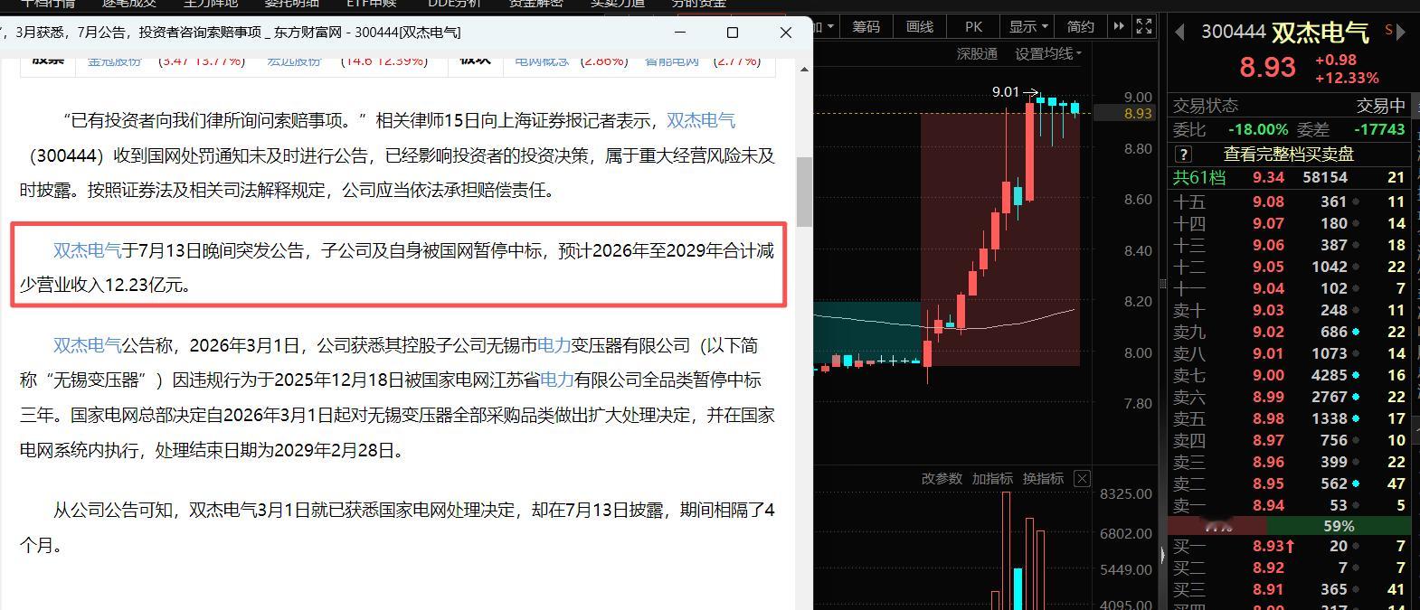Open 双杰电气 link before 于7月13日晚间
The width and height of the screenshot is (1420, 610).
[x=87, y=250]
